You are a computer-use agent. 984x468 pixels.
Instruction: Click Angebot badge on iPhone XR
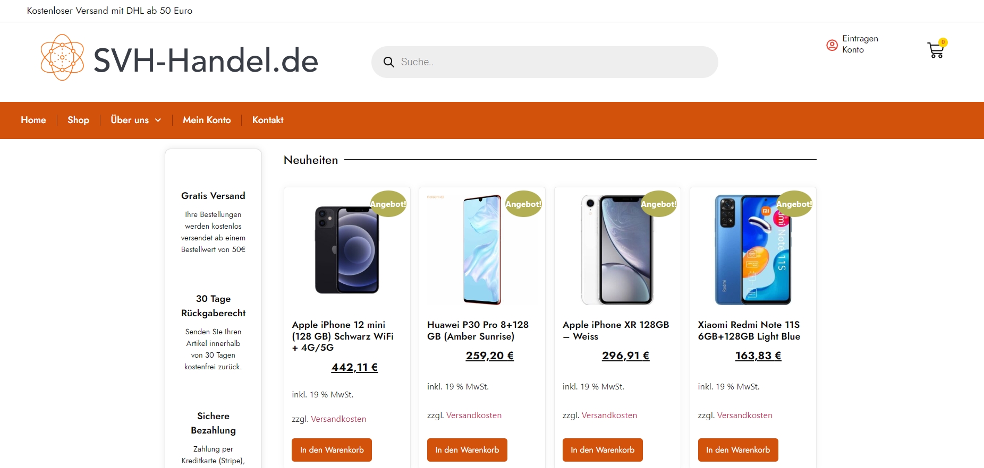pos(659,204)
